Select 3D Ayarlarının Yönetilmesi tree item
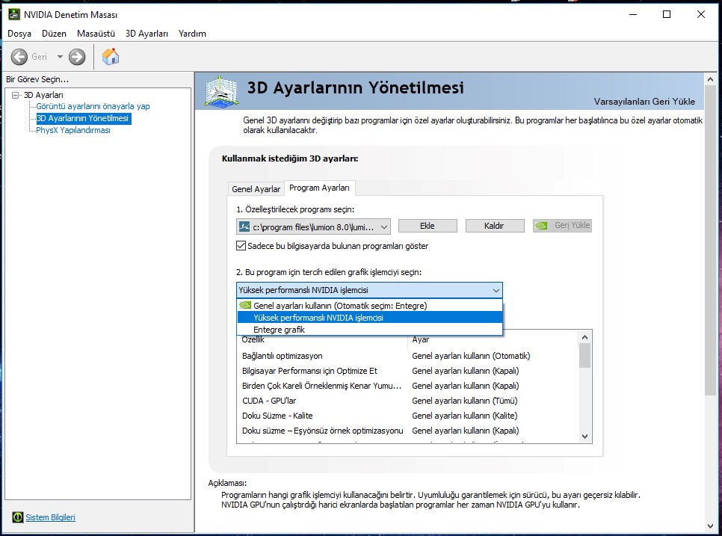722x536 pixels. [83, 118]
